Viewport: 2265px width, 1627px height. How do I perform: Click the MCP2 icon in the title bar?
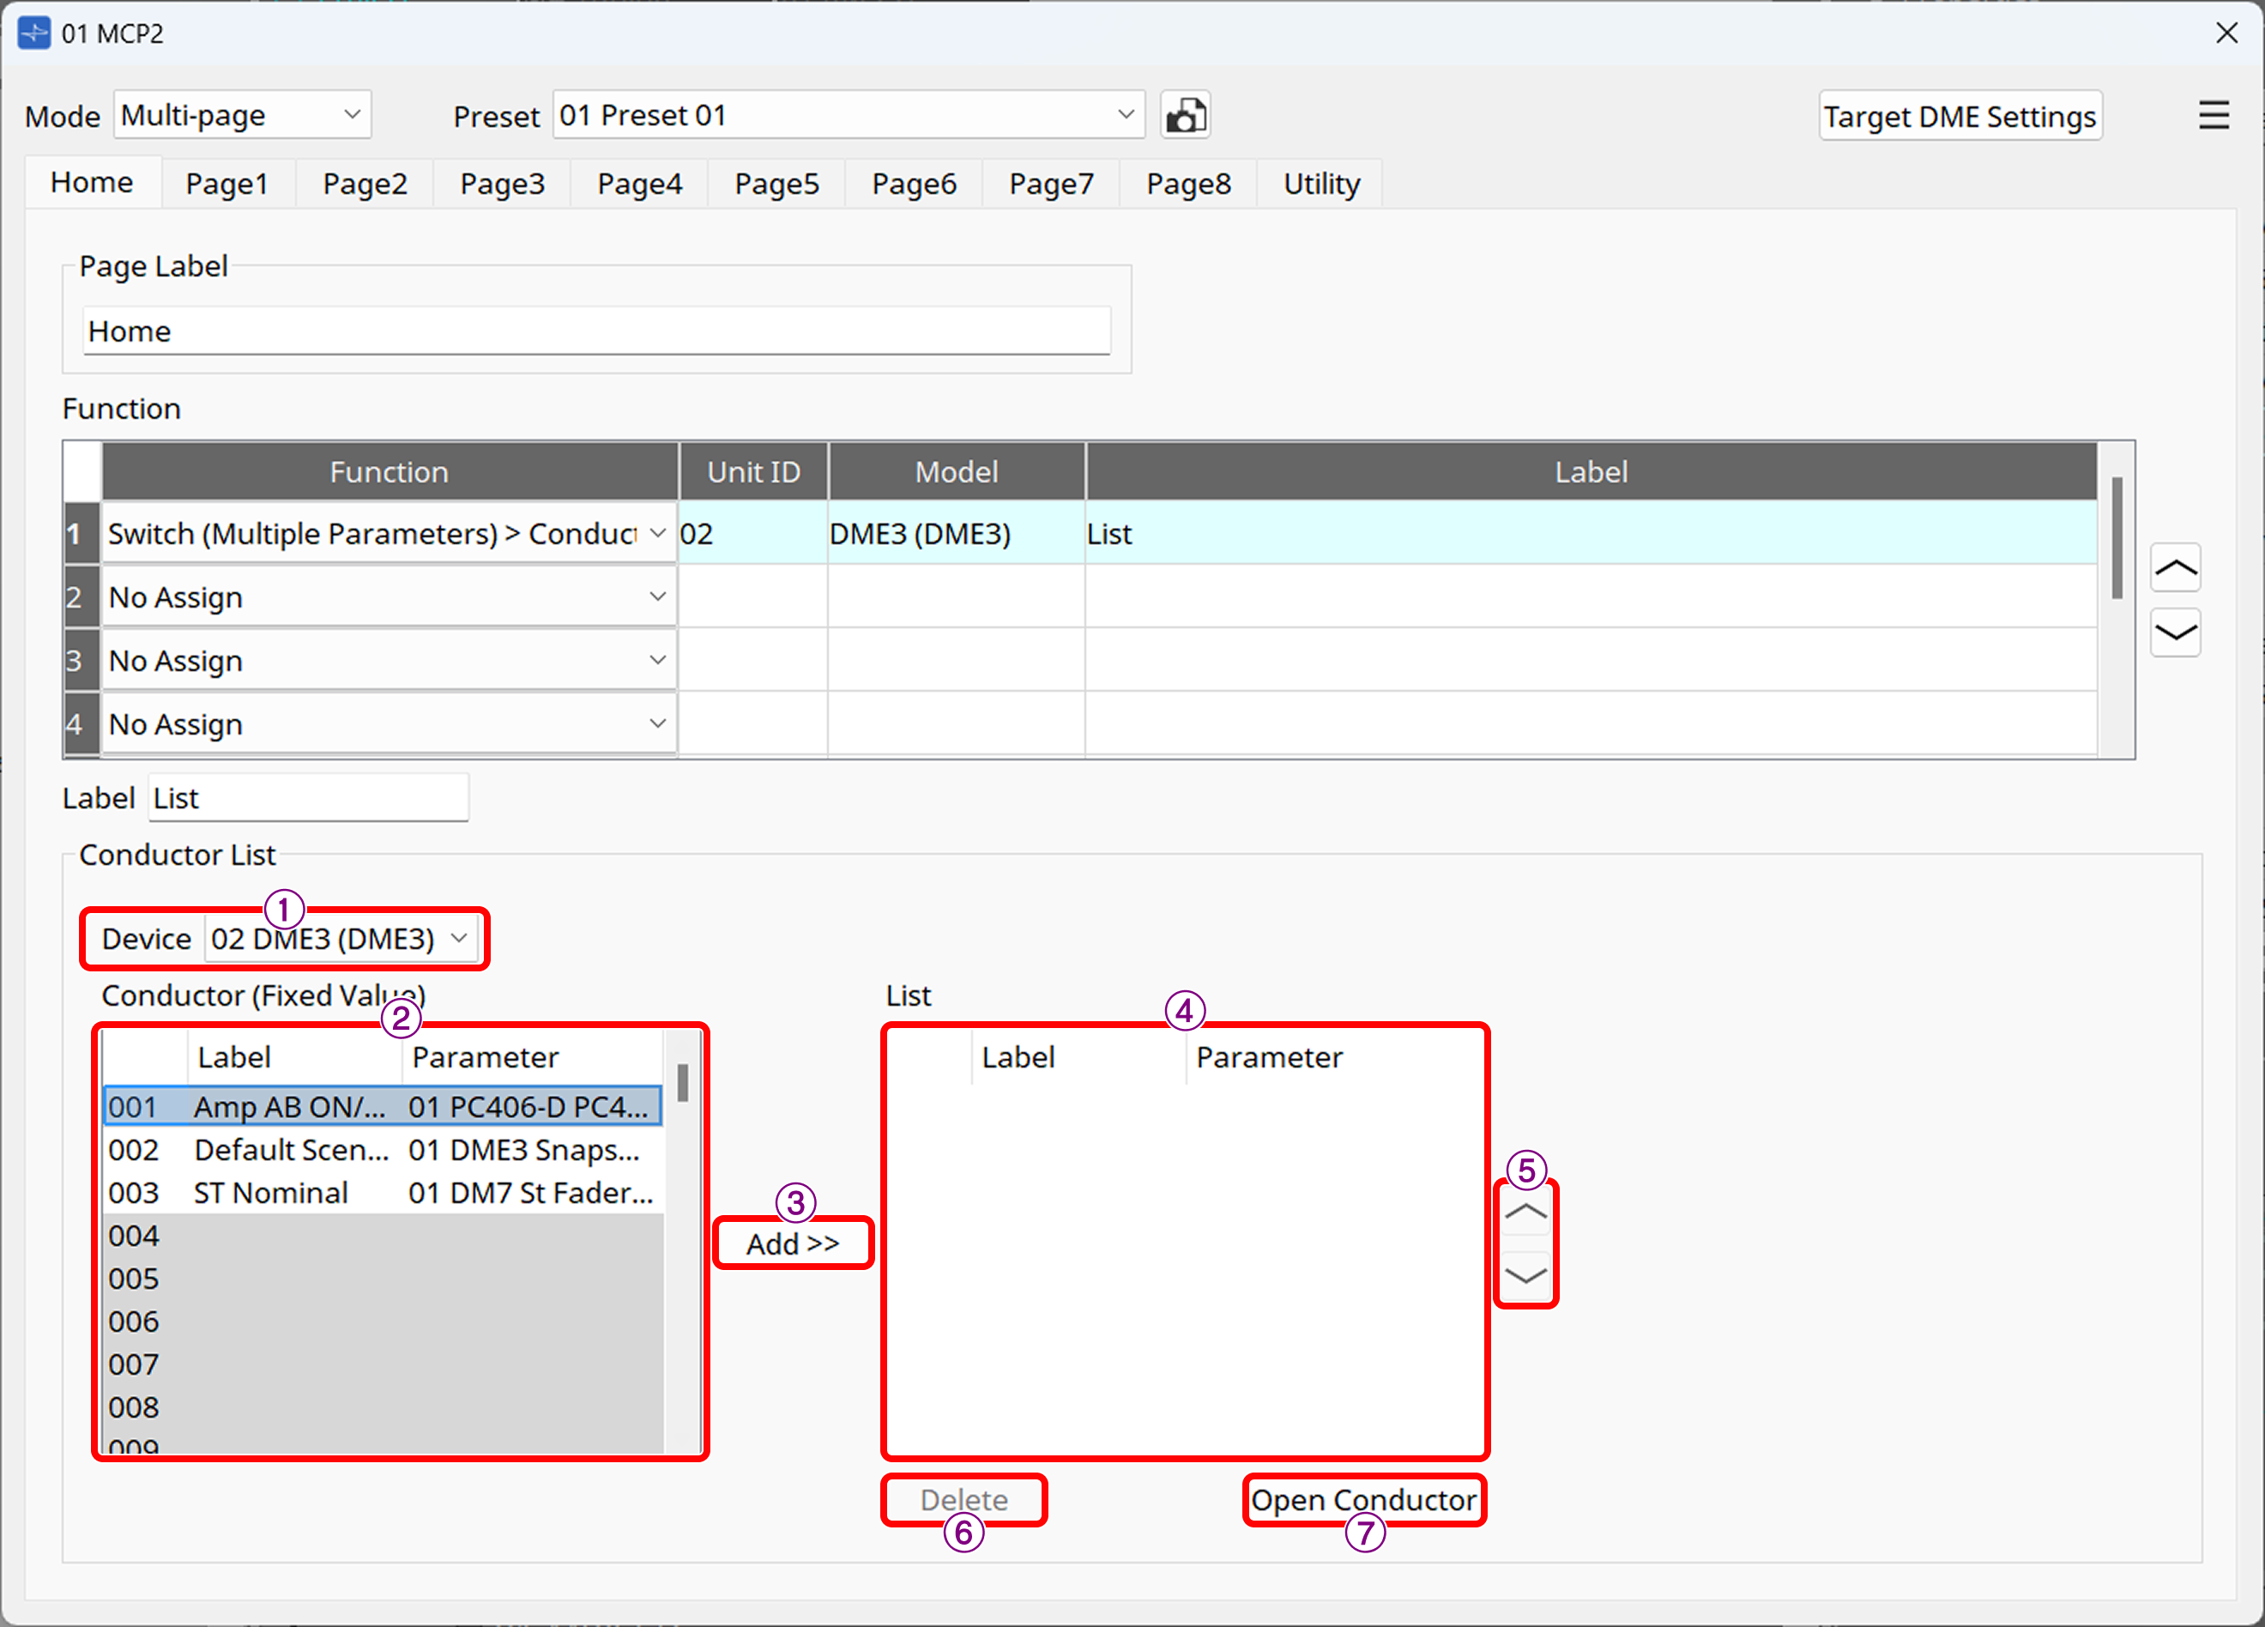point(33,32)
